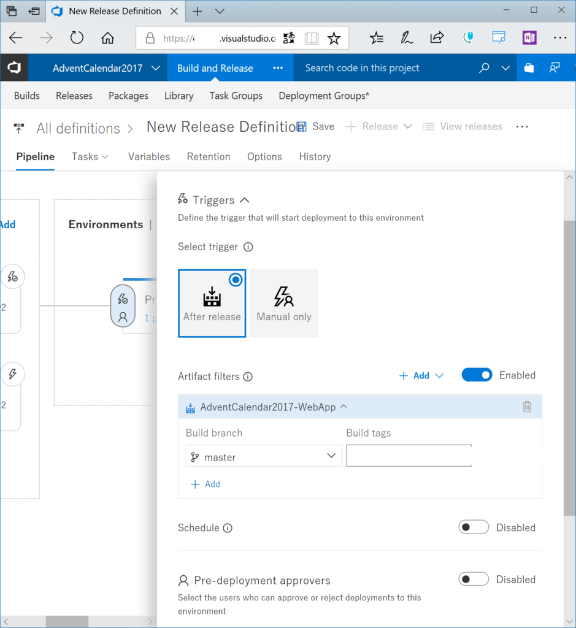Click the user feedback icon in header
576x628 pixels.
(x=555, y=67)
